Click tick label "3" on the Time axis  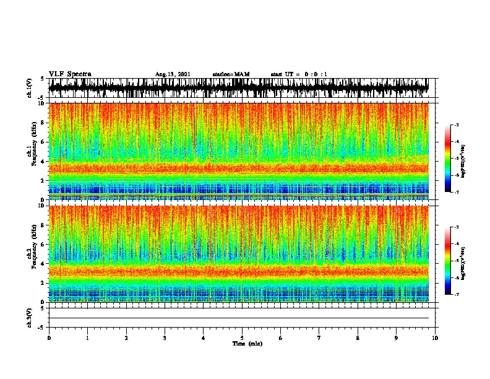click(165, 338)
